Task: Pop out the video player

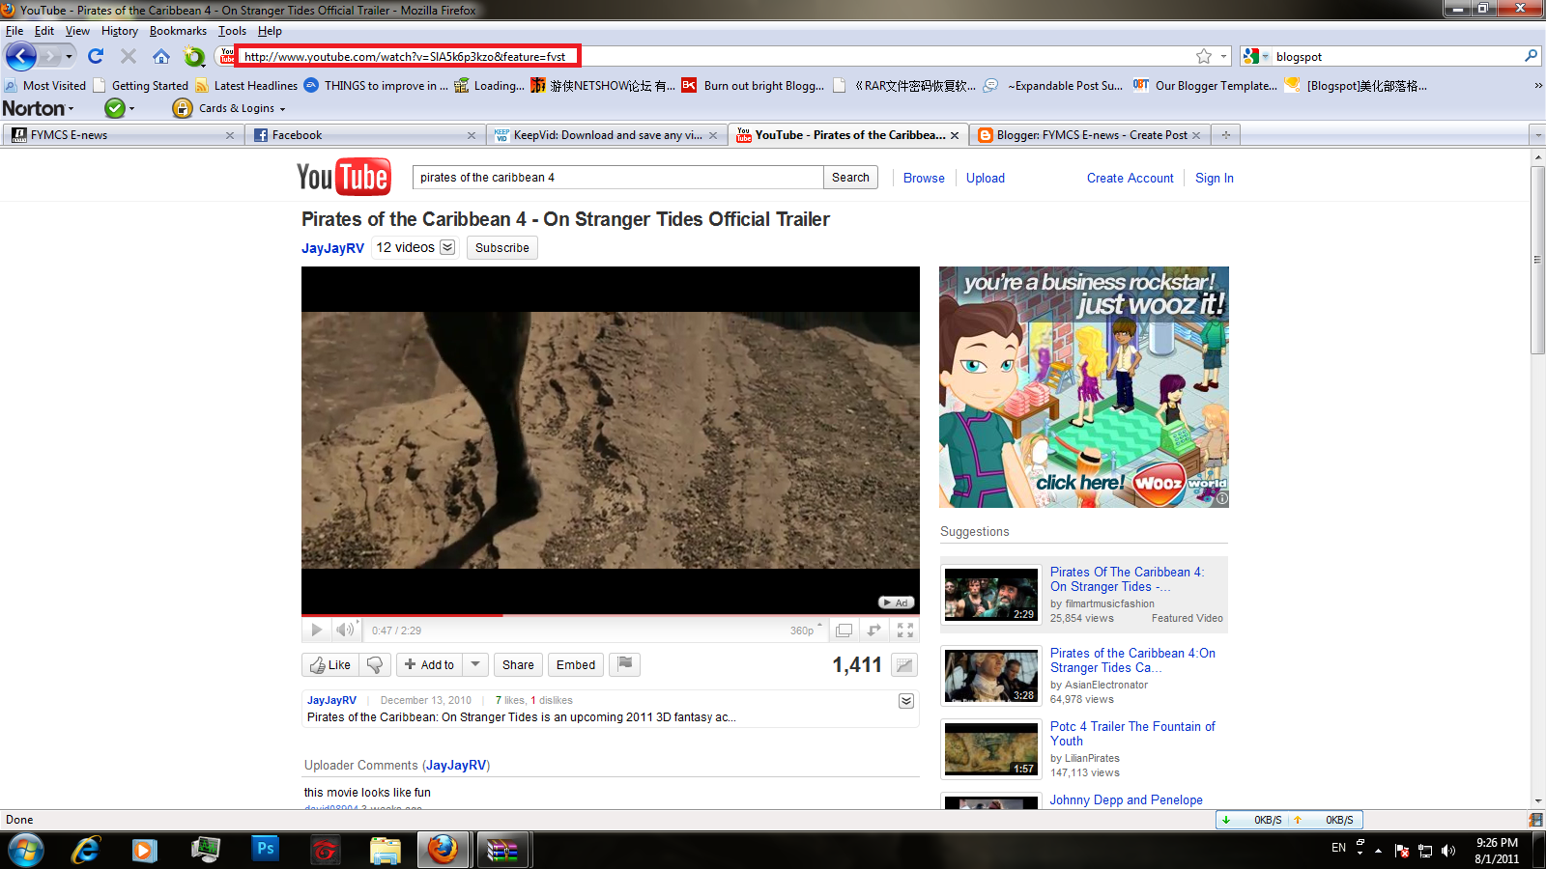Action: point(874,631)
